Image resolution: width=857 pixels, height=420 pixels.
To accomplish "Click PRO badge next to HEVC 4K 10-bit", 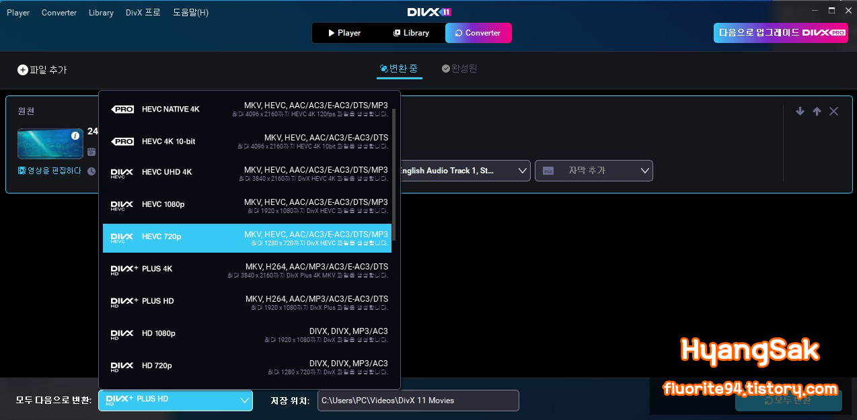I will point(122,141).
